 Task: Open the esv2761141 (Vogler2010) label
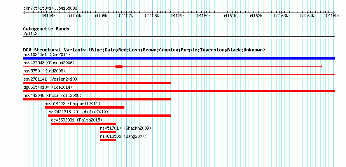tap(50, 79)
